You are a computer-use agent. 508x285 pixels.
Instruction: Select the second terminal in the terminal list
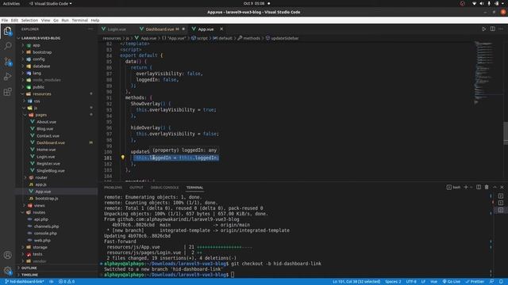[x=501, y=203]
